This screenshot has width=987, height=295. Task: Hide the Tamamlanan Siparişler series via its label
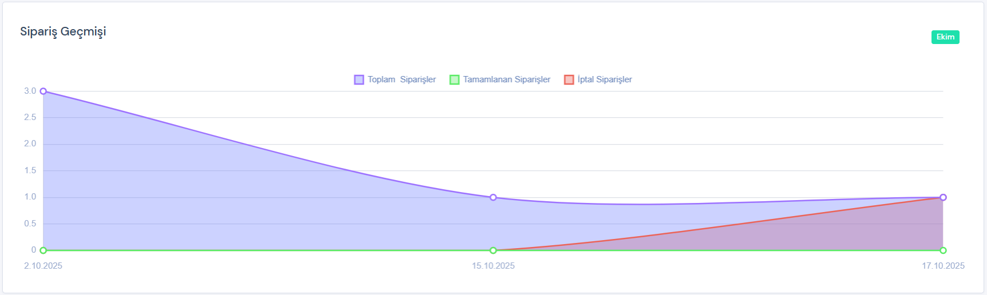click(x=506, y=79)
